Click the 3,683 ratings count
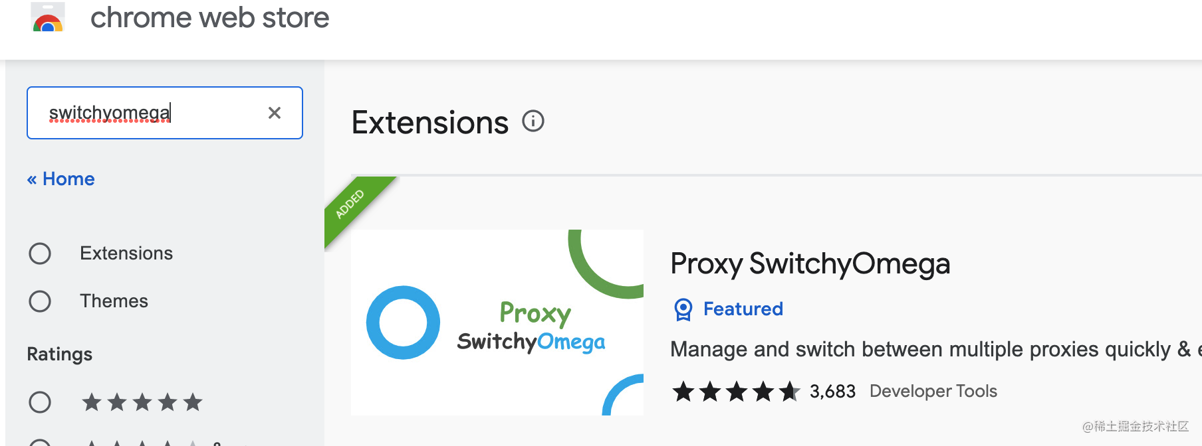This screenshot has height=446, width=1202. coord(832,392)
